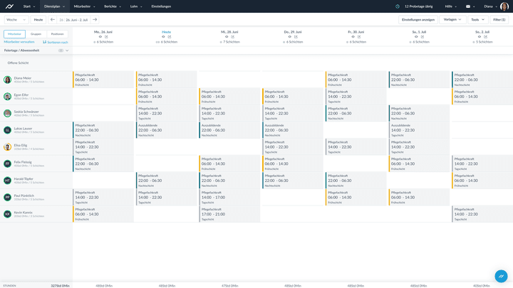Toggle the eye icon under So., 2. Juli

[480, 36]
